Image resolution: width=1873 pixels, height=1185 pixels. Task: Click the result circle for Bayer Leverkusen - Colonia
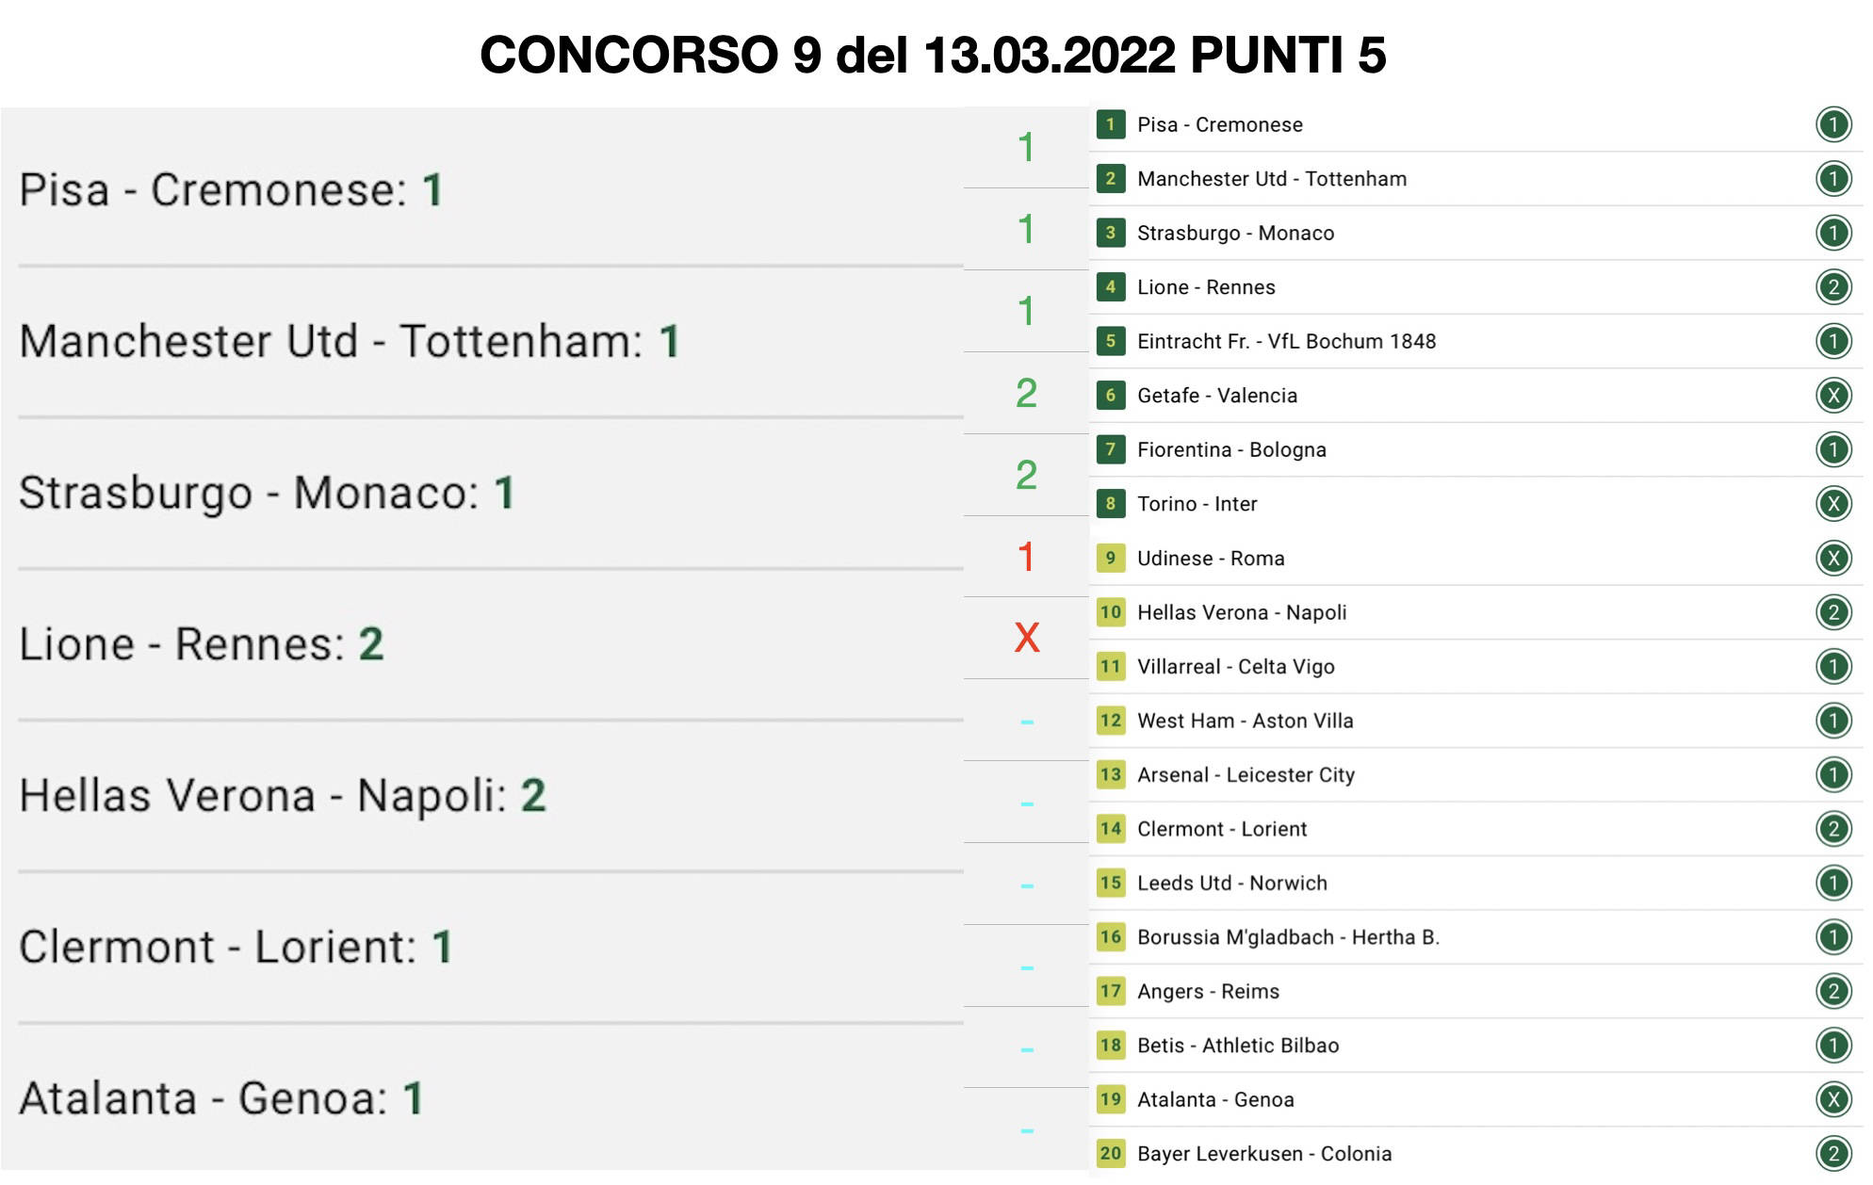tap(1832, 1153)
